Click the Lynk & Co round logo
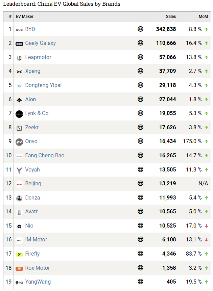Viewport: 213px width, 291px height. coord(19,114)
